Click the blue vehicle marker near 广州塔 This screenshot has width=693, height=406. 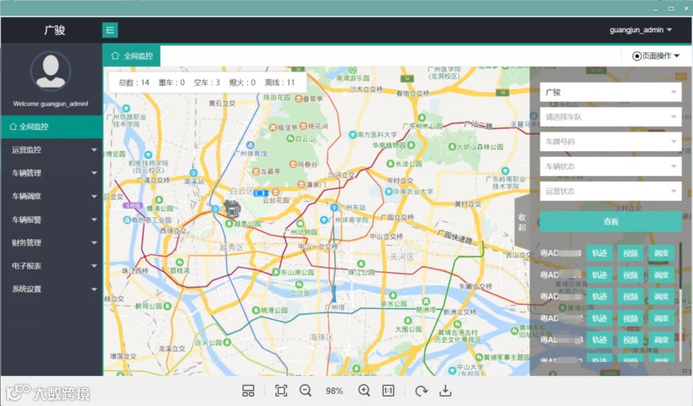(x=334, y=294)
